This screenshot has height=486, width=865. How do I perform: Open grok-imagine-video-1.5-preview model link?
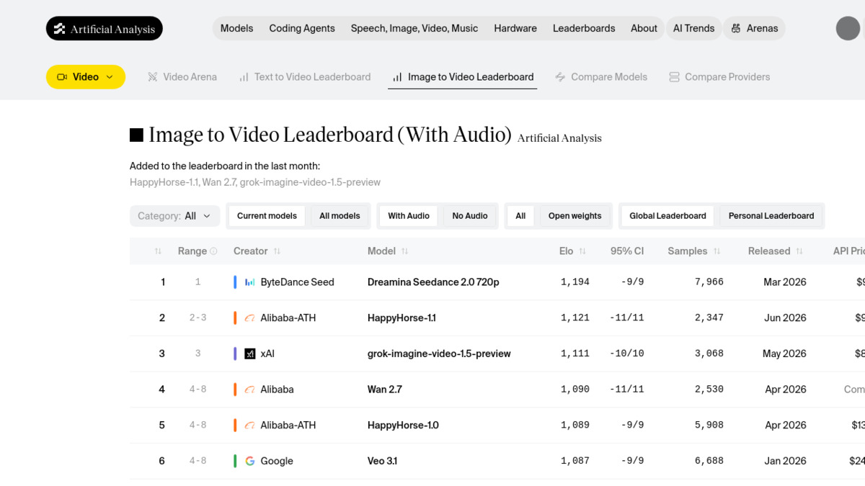click(x=439, y=354)
